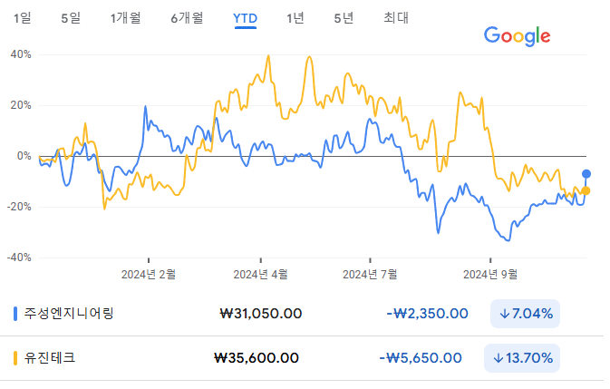
Task: Click the 2024년 9월 axis label
Action: (x=490, y=275)
